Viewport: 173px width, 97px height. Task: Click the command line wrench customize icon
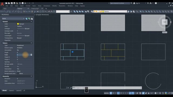(x=71, y=88)
